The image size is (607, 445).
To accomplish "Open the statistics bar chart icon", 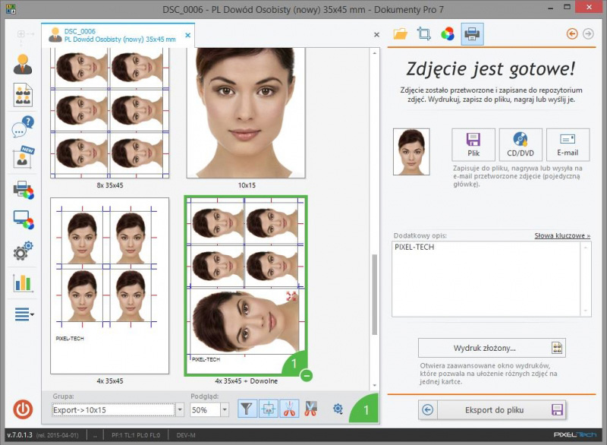I will coord(23,282).
